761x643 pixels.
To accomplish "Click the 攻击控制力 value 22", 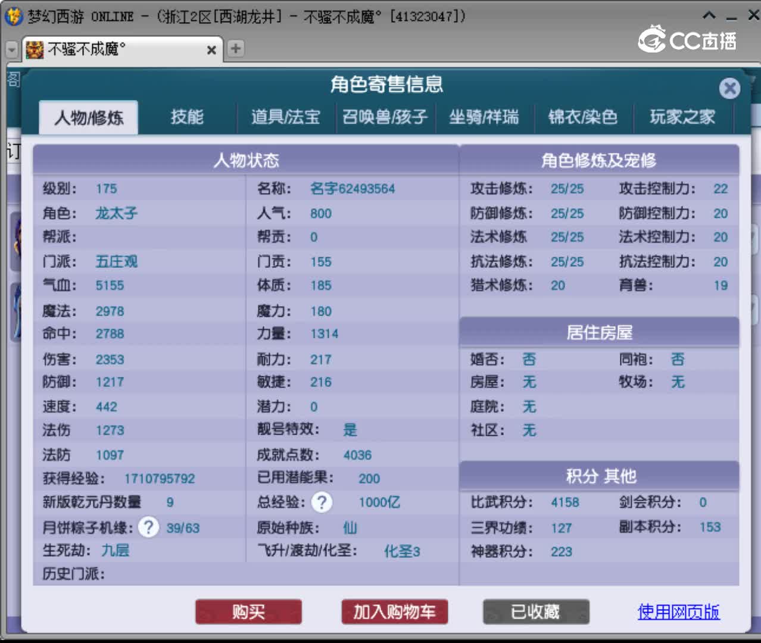I will [x=721, y=189].
